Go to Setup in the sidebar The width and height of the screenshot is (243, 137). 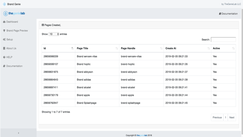[10, 40]
